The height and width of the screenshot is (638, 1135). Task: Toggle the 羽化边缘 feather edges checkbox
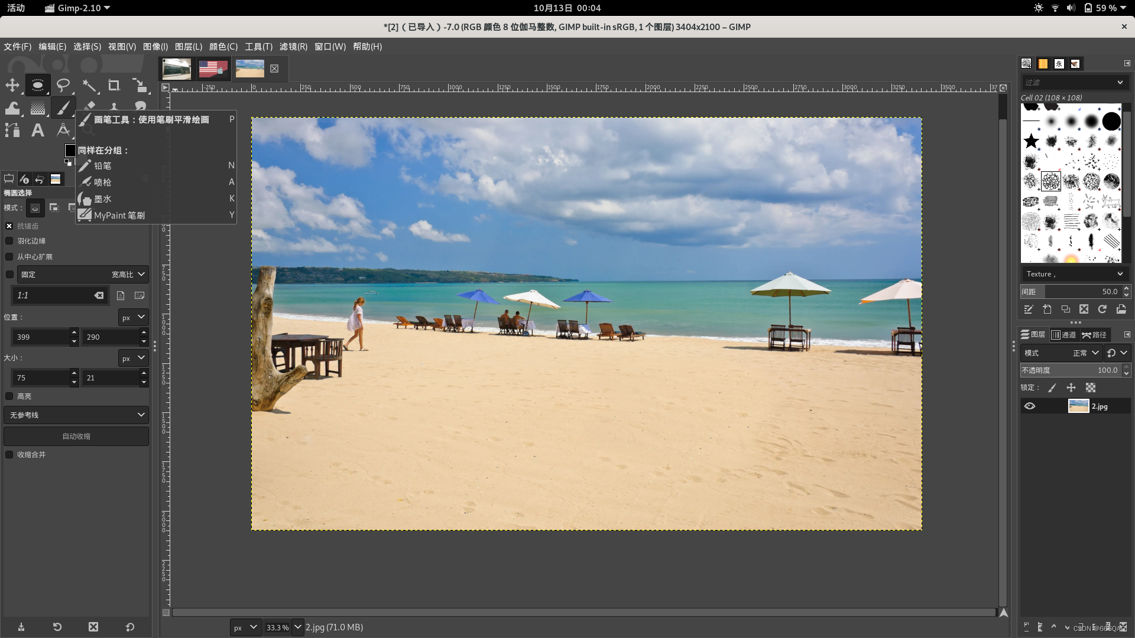click(x=9, y=241)
